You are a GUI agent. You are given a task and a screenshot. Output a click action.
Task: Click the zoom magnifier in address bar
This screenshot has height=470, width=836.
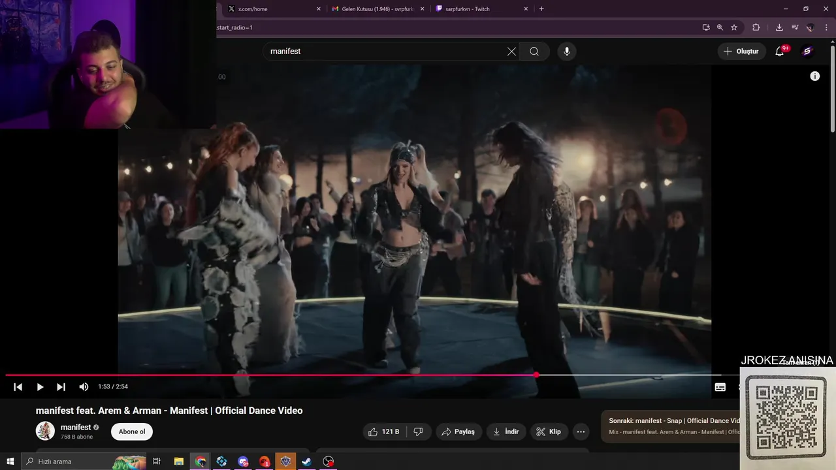tap(720, 27)
